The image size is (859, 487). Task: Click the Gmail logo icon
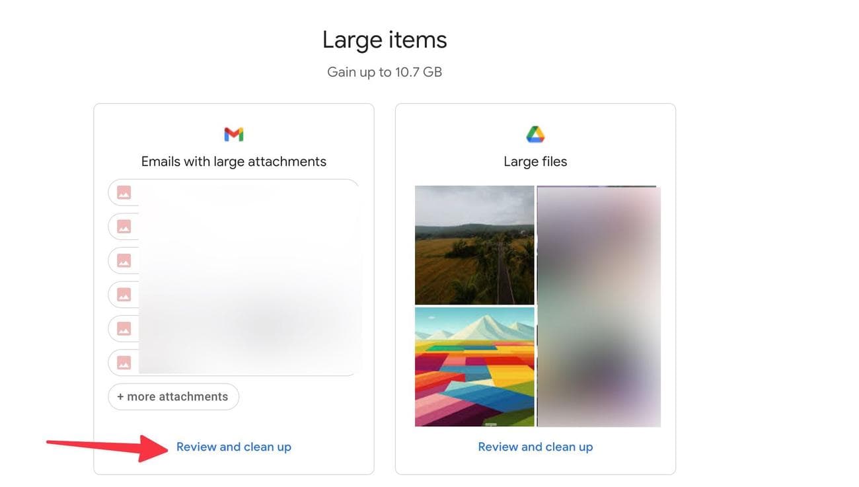click(x=234, y=135)
